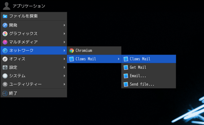Screen dimensions: 204x125
Task: Click the 設定 icon
Action: [5, 67]
